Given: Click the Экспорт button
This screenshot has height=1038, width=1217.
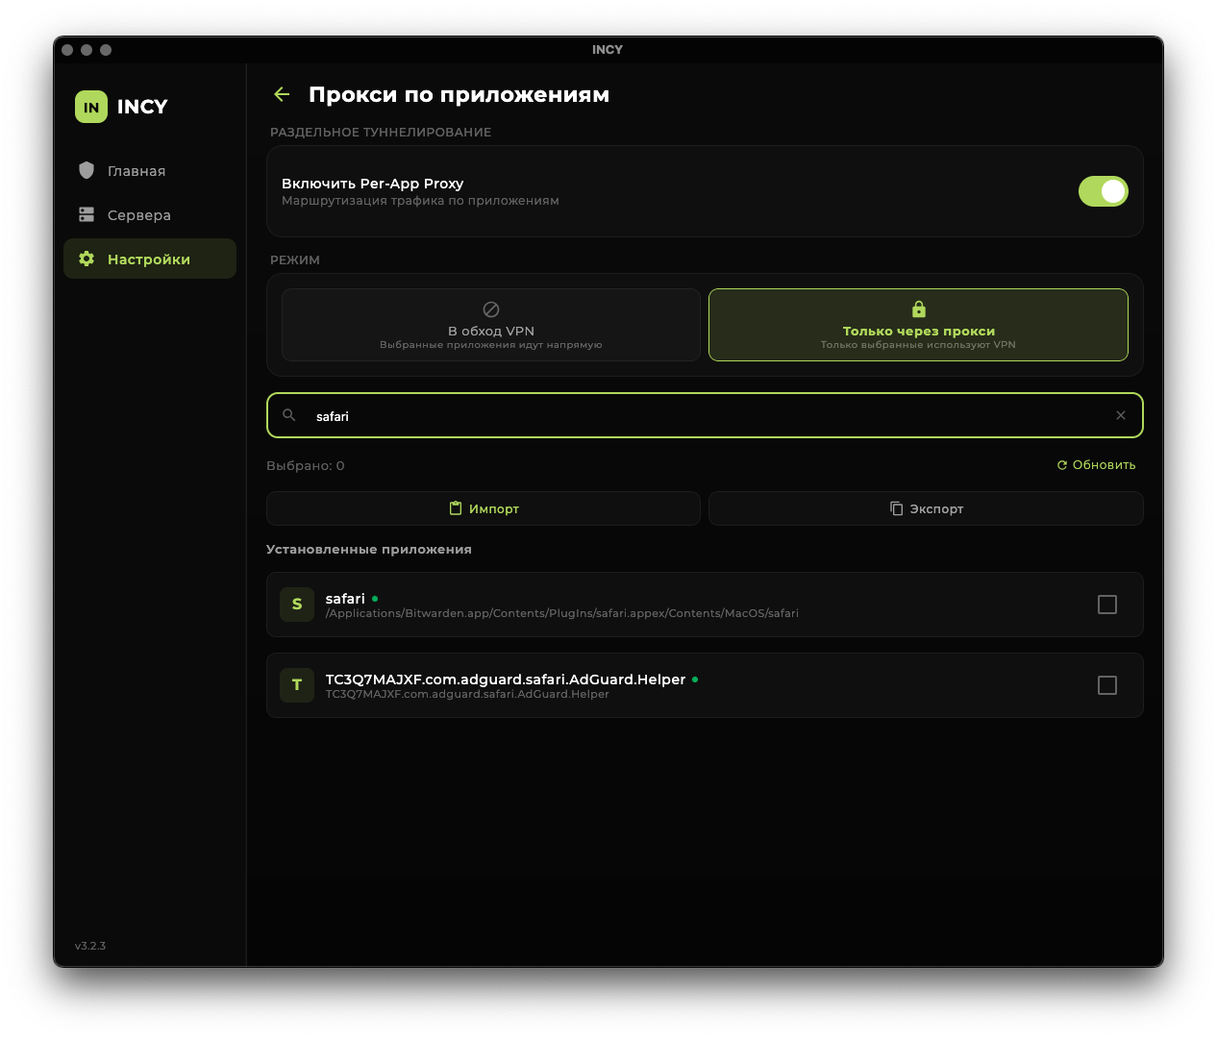Looking at the screenshot, I should (x=926, y=508).
